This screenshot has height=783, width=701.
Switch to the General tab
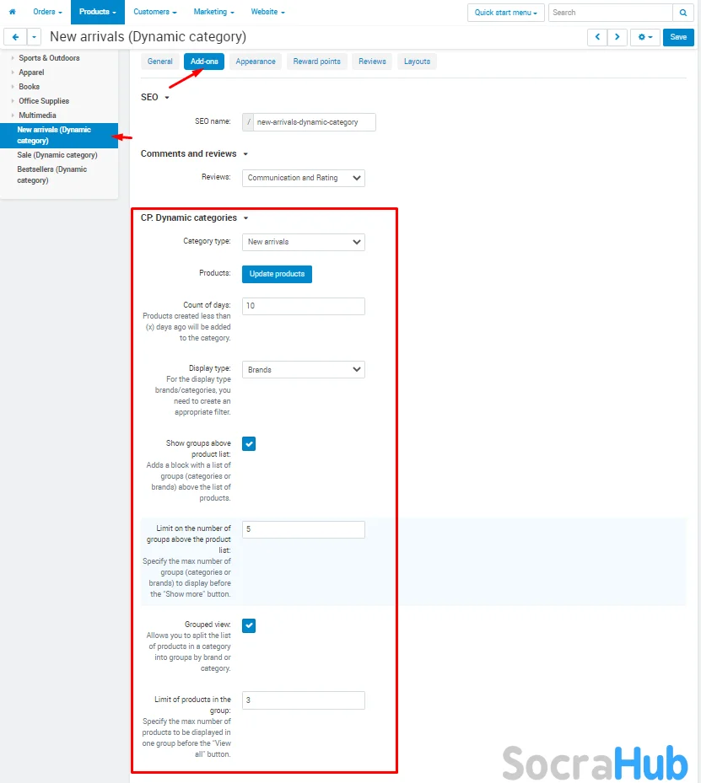click(160, 62)
